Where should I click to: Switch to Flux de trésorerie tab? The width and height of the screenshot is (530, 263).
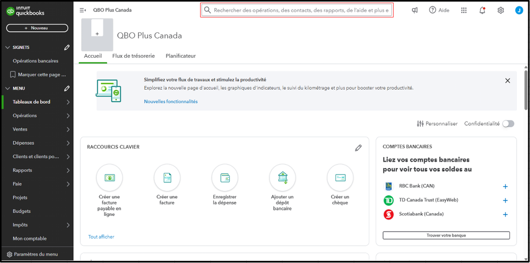[134, 56]
